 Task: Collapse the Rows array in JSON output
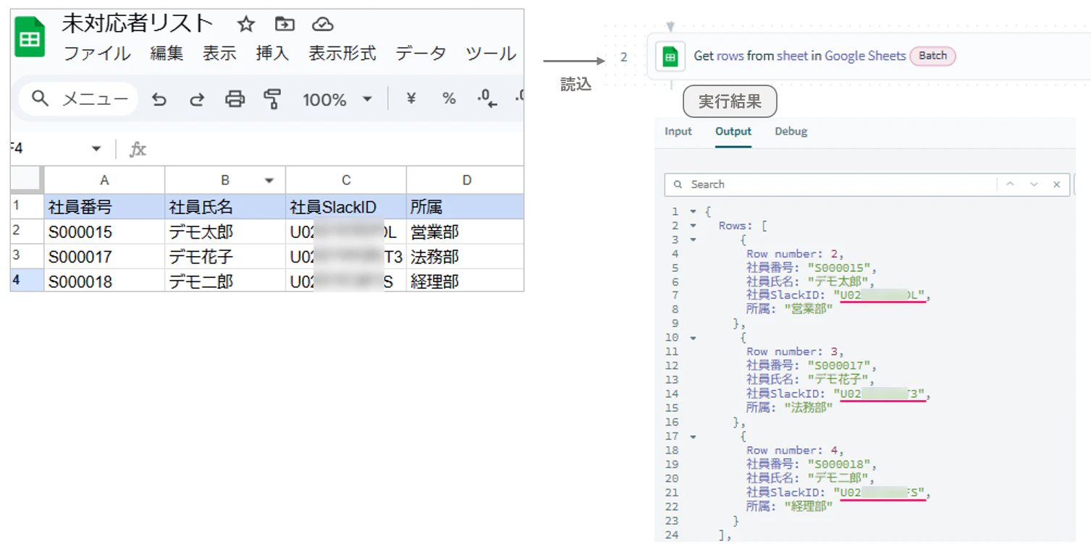tap(693, 226)
